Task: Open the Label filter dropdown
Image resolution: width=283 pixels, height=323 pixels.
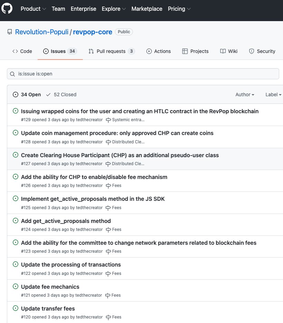Action: [x=273, y=95]
